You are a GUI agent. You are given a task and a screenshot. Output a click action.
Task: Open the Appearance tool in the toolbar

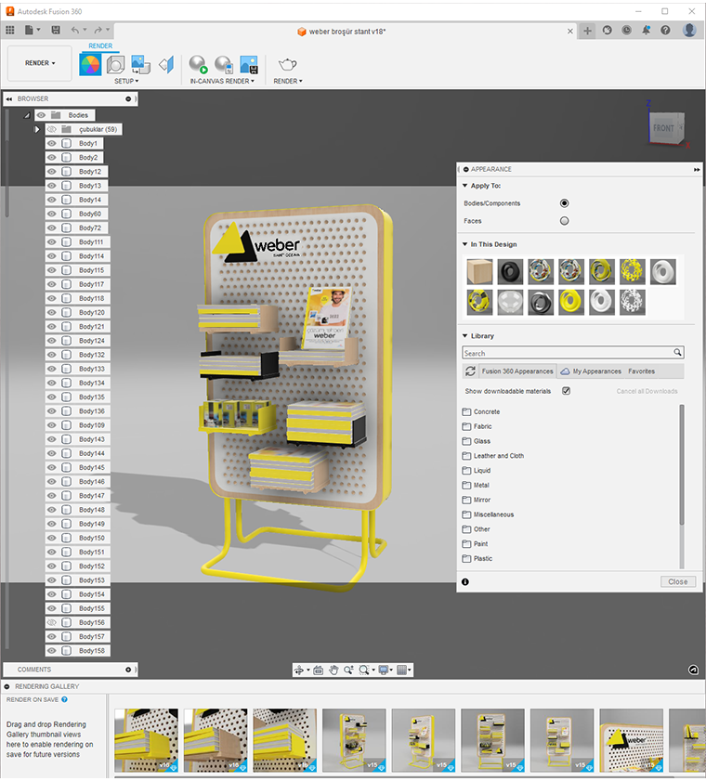click(x=90, y=64)
